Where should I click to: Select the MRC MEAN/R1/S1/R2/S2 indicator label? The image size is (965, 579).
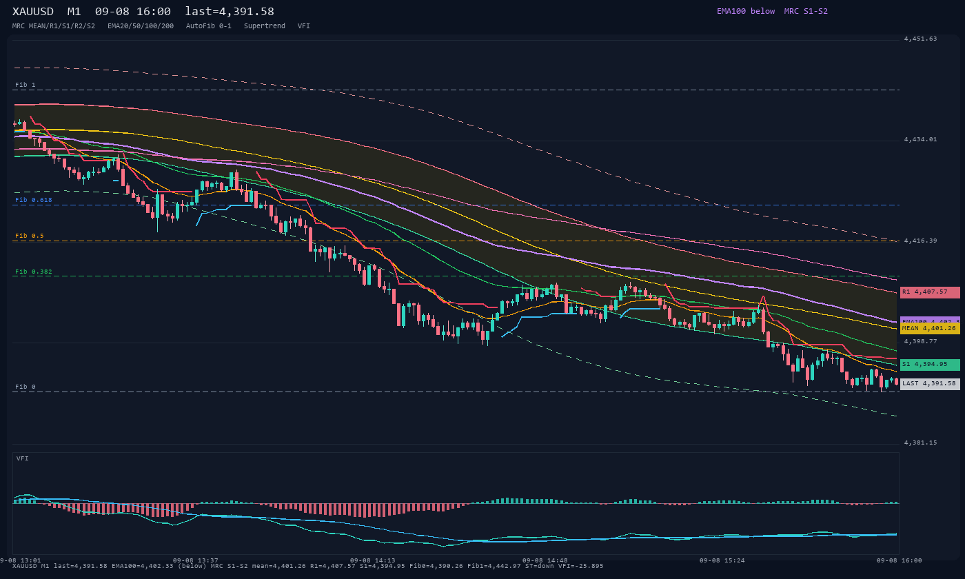(54, 26)
